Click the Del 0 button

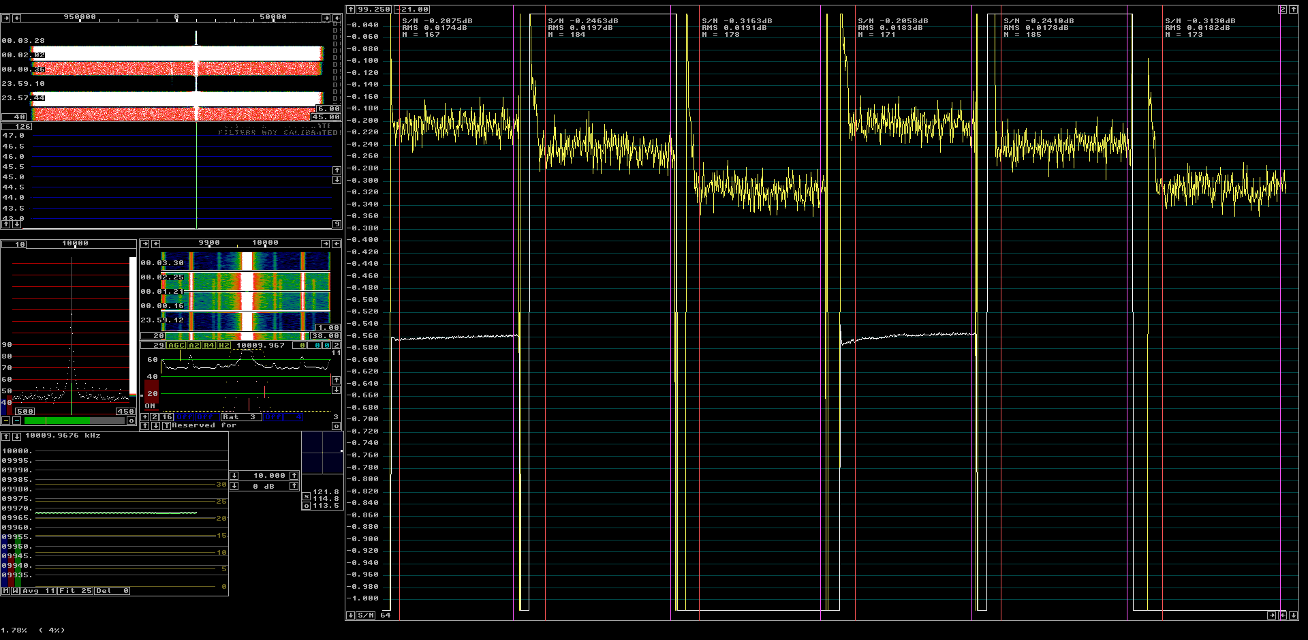click(112, 591)
